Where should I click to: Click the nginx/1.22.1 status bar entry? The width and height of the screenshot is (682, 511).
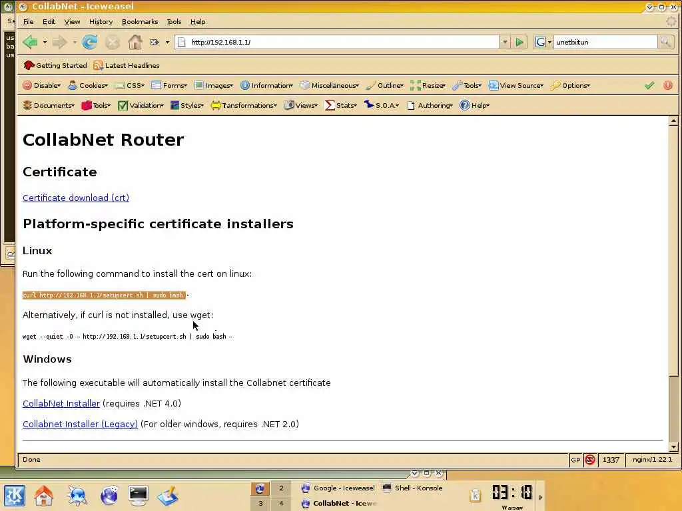coord(652,460)
